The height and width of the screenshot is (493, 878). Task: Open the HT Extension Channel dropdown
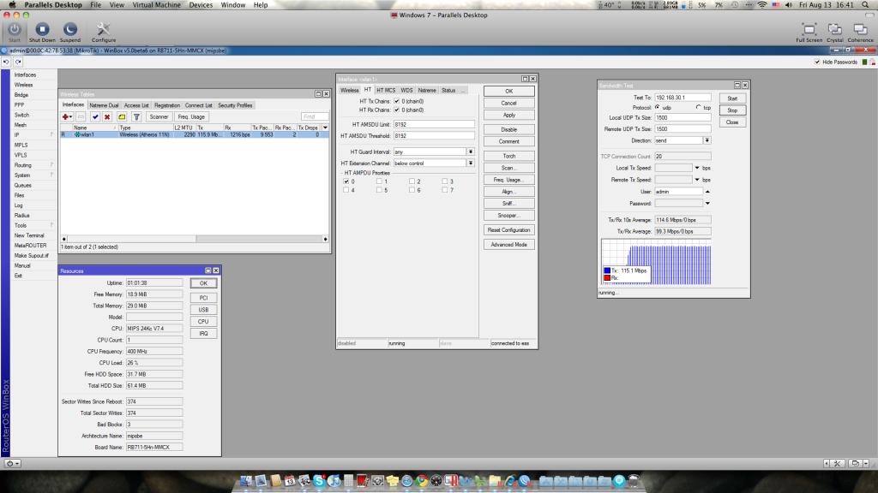(x=470, y=163)
